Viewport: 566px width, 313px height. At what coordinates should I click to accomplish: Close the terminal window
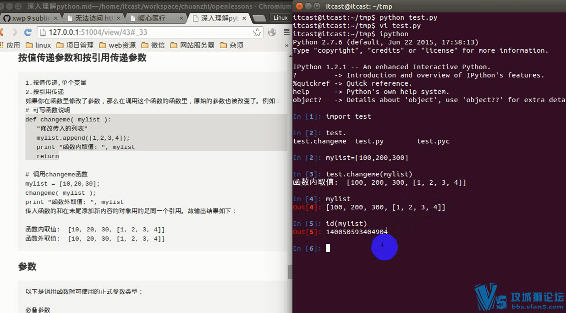[299, 6]
